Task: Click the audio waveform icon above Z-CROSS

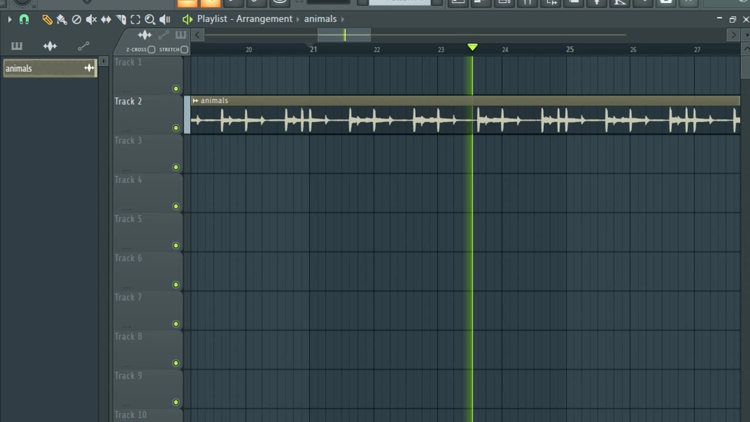Action: tap(144, 35)
